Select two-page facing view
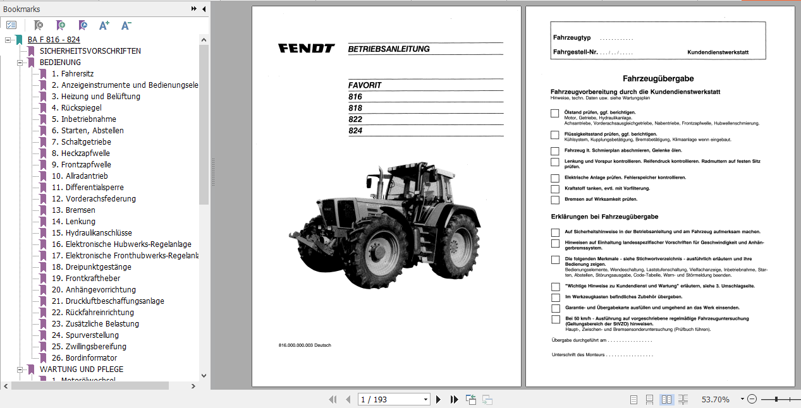Screen dimensions: 801x408 (666, 399)
